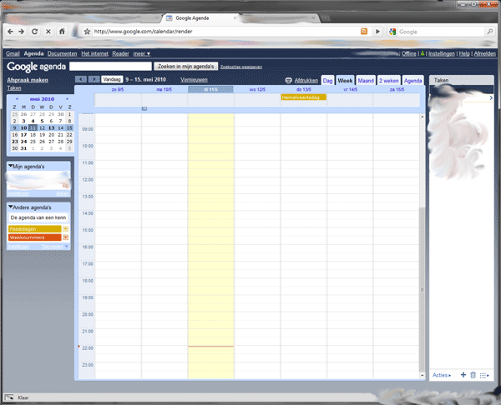
Task: Select the Google Agenda browser tab
Action: click(200, 18)
